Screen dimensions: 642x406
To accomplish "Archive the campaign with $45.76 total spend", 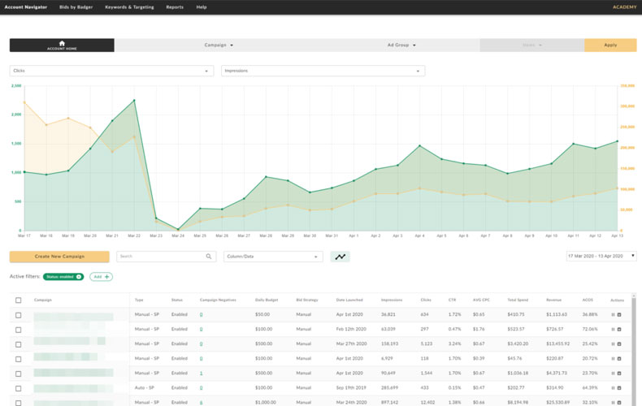I will tap(619, 359).
